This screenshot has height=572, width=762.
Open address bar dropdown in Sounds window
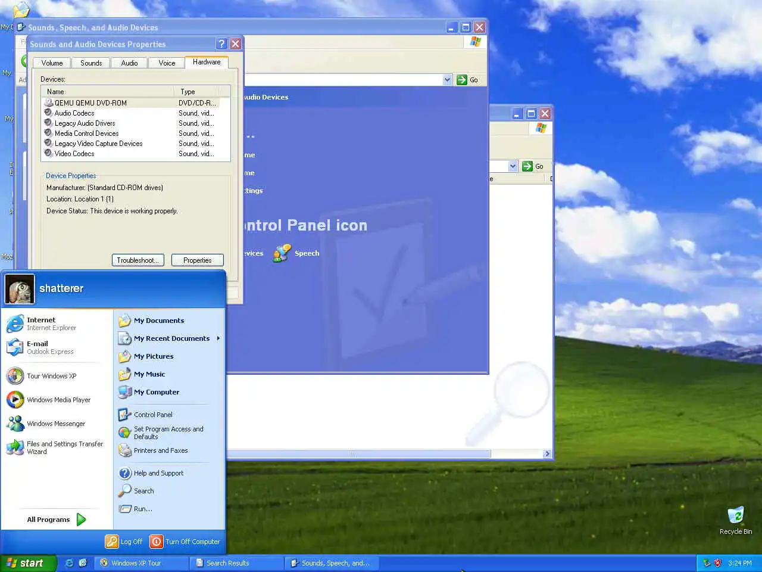point(447,80)
